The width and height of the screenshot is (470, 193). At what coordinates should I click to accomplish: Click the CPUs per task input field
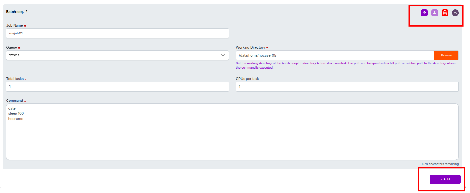[347, 86]
